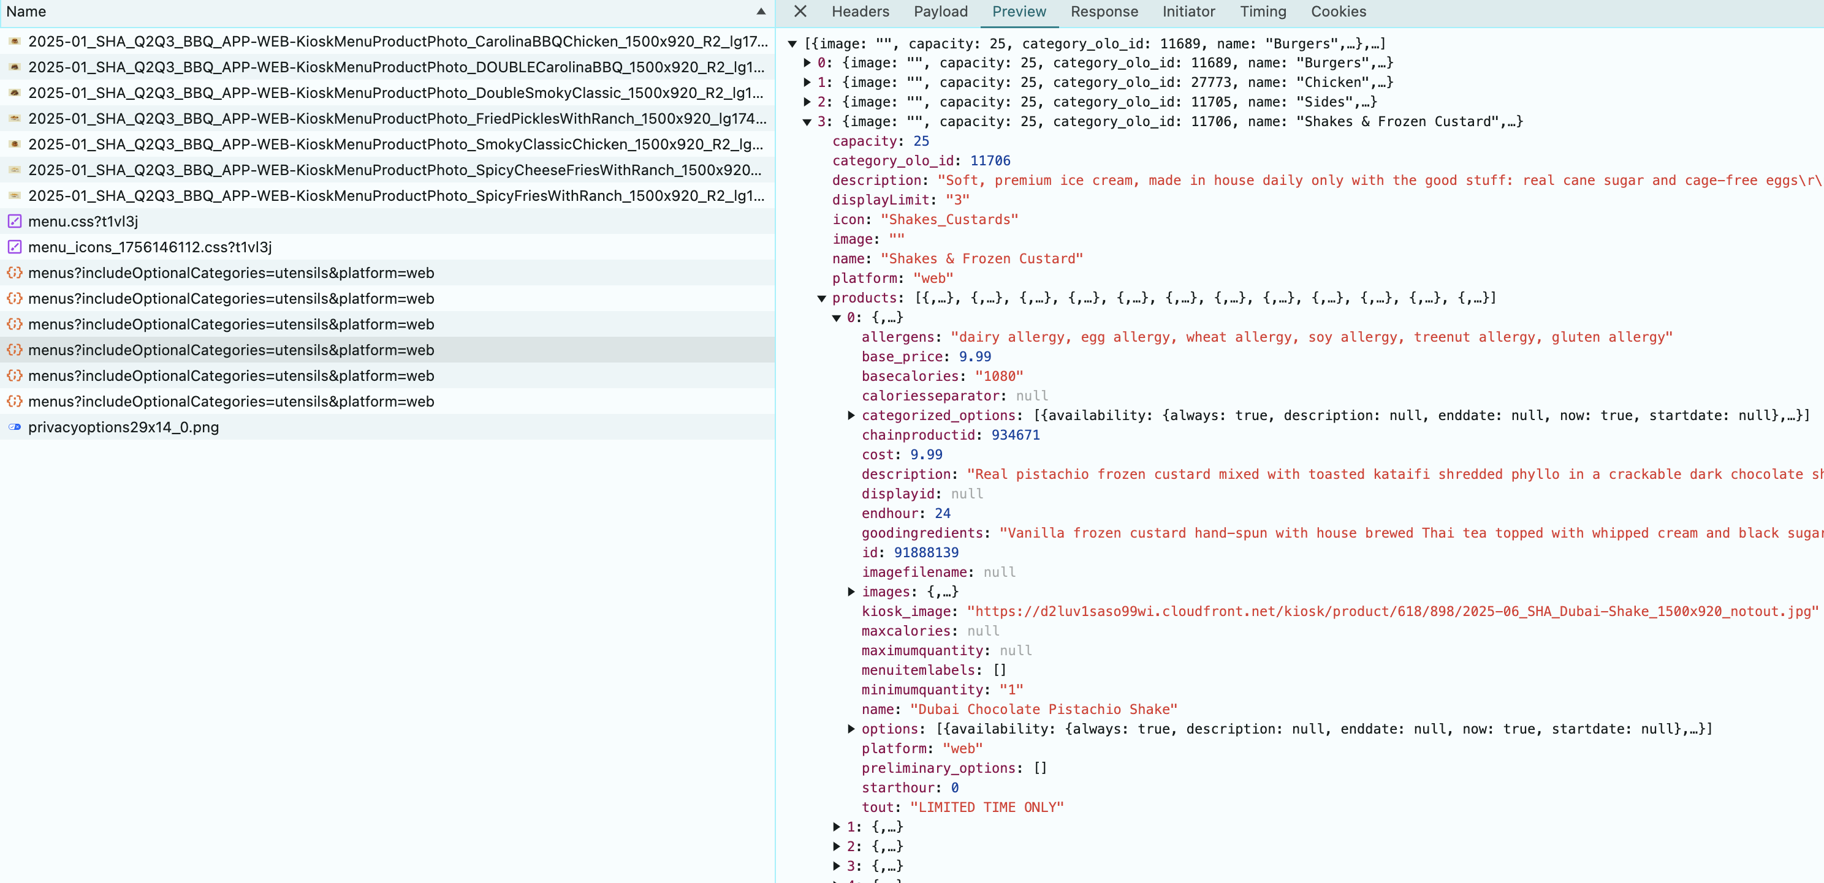The image size is (1824, 883).
Task: Click the CarolinaBBQChicken image file icon
Action: (x=14, y=41)
